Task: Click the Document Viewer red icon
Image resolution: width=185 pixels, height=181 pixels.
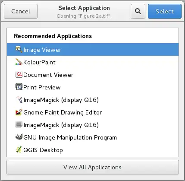Action: (x=19, y=75)
